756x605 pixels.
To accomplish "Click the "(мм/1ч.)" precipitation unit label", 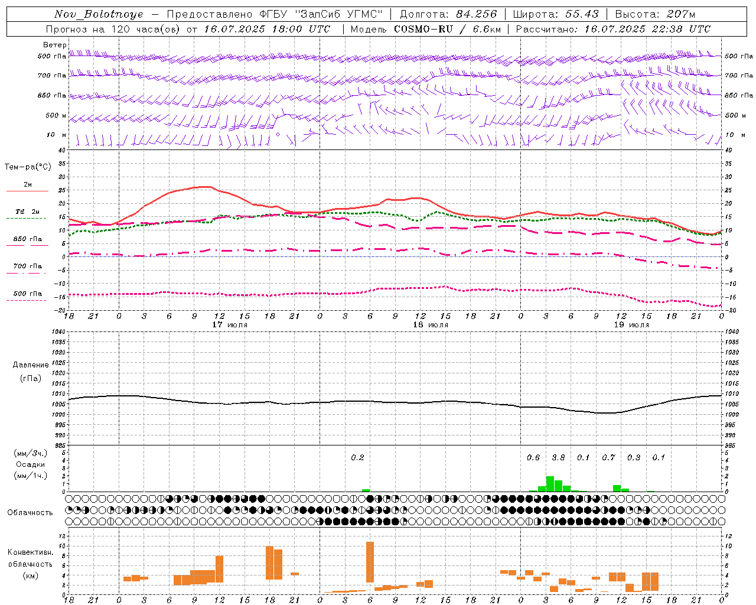I will click(x=30, y=476).
